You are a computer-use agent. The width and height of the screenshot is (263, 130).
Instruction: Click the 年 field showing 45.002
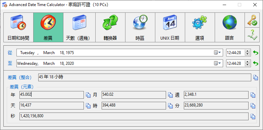52,95
